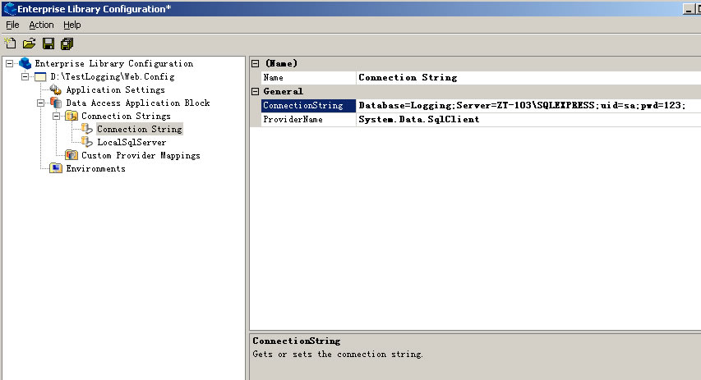Select the D:\TestLogging\Web.Config tree label
The height and width of the screenshot is (380, 701).
tap(113, 77)
